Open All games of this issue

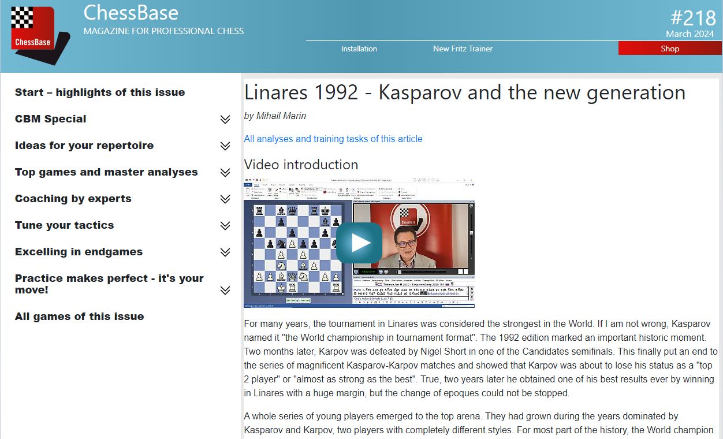(79, 317)
